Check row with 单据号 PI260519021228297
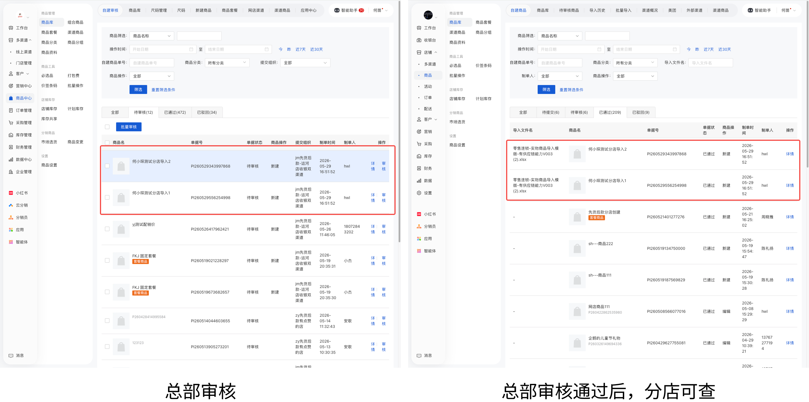 coord(107,261)
